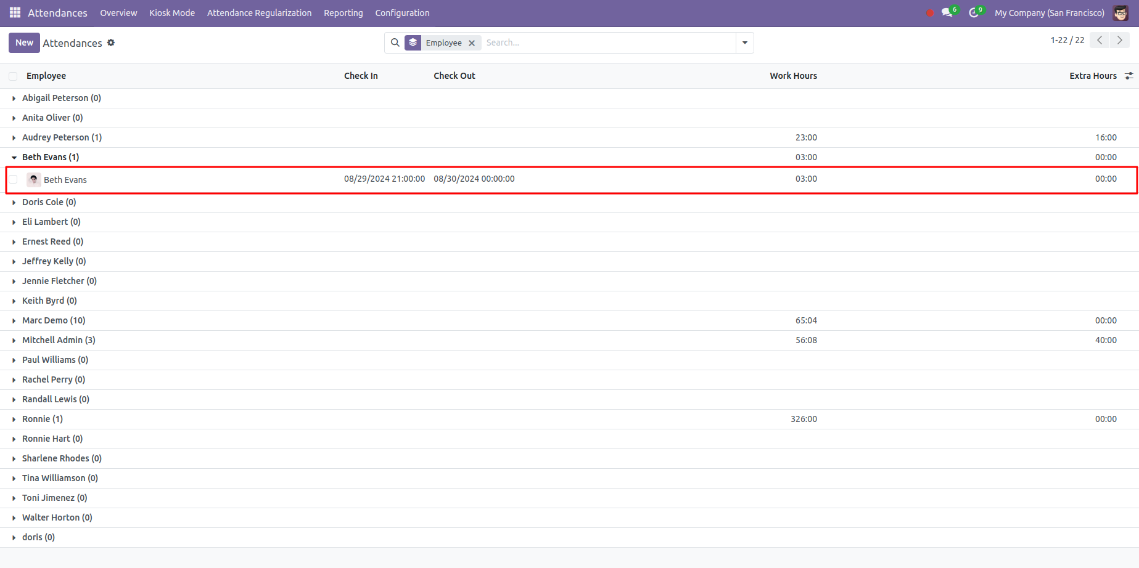Click the search magnifier icon

[x=395, y=43]
